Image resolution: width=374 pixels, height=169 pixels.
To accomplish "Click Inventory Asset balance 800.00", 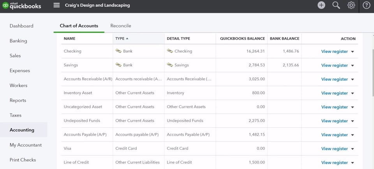I will pyautogui.click(x=259, y=93).
